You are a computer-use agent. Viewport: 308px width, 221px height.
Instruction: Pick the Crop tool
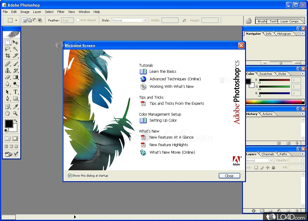[x=8, y=56]
